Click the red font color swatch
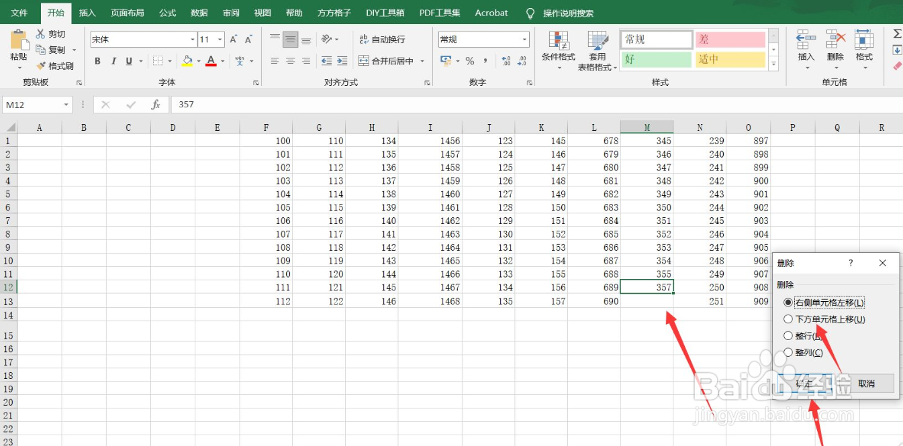This screenshot has height=446, width=903. pos(211,64)
